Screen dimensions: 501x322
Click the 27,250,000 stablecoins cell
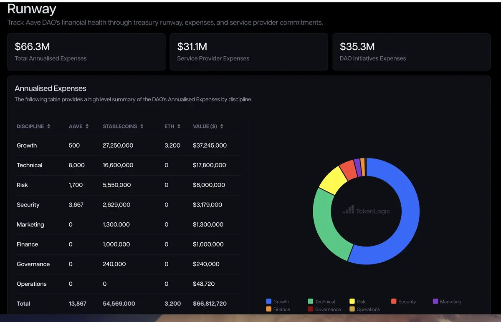click(118, 146)
